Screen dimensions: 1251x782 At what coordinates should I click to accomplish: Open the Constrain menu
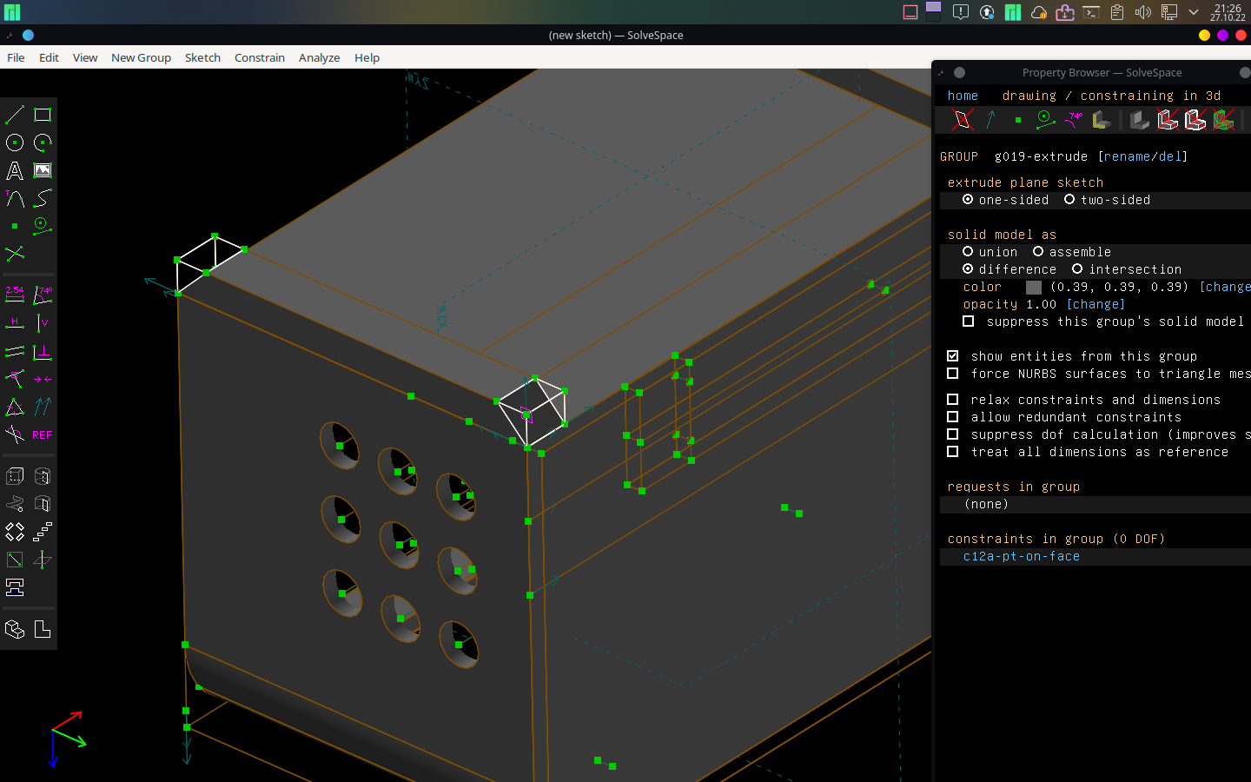259,57
